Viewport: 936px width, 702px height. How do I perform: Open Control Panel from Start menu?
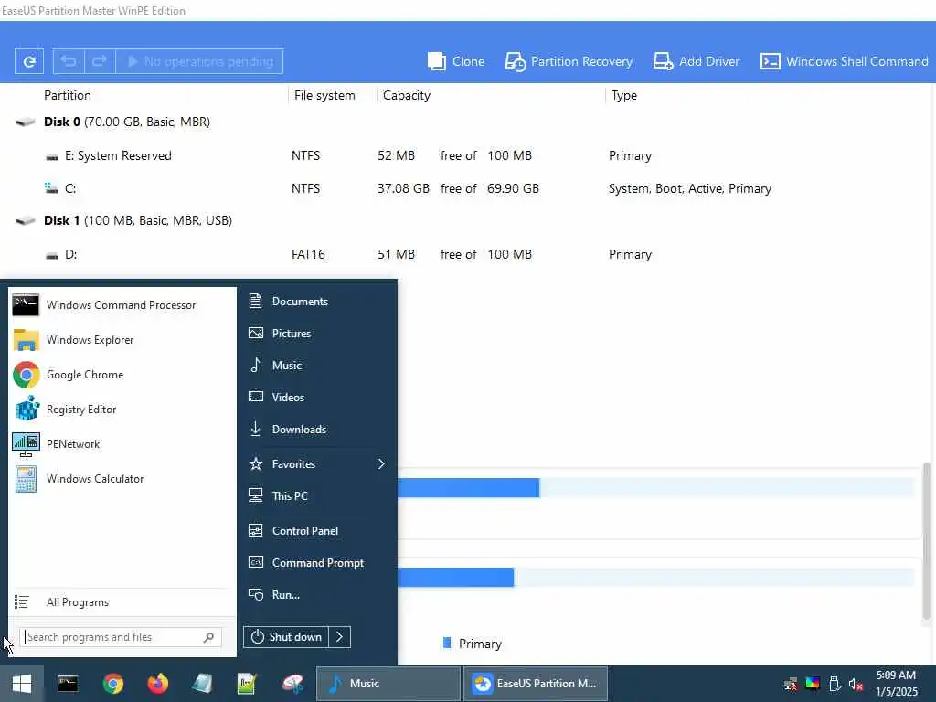pyautogui.click(x=317, y=531)
